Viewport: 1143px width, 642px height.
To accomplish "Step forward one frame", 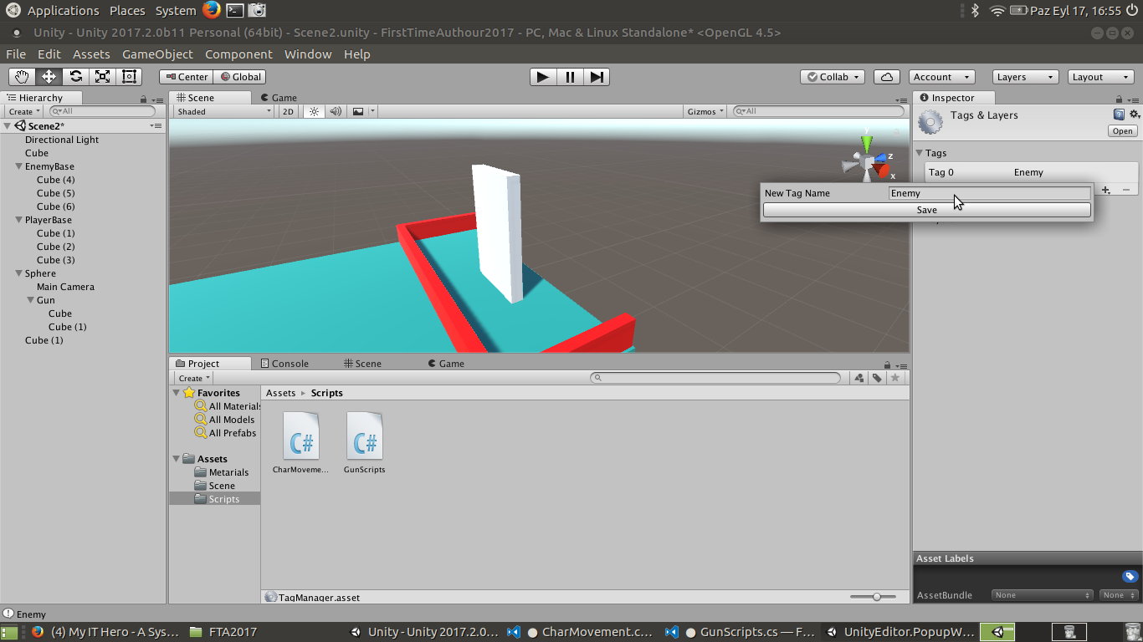I will coord(597,77).
